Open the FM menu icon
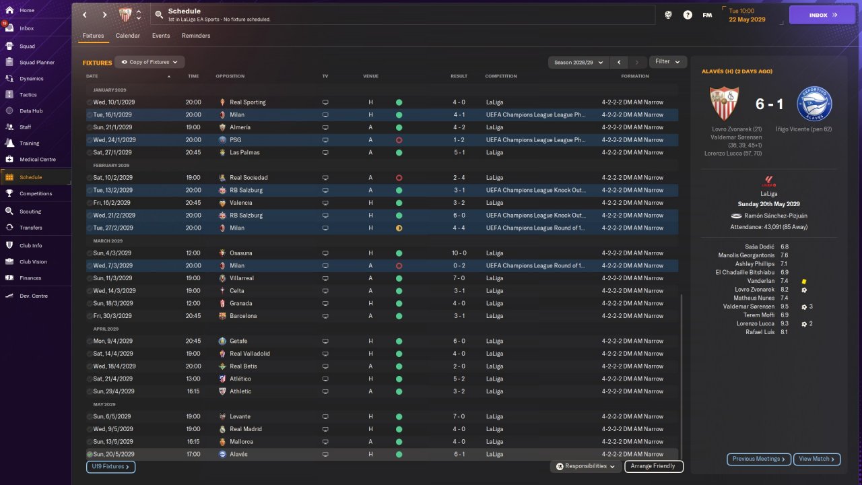862x485 pixels. point(707,15)
